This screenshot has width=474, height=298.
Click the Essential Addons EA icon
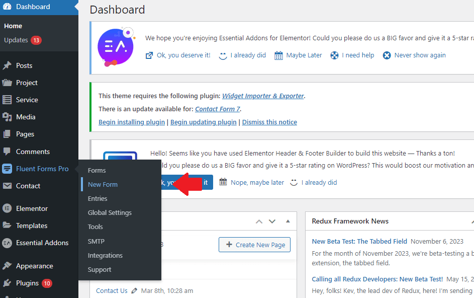pos(7,243)
